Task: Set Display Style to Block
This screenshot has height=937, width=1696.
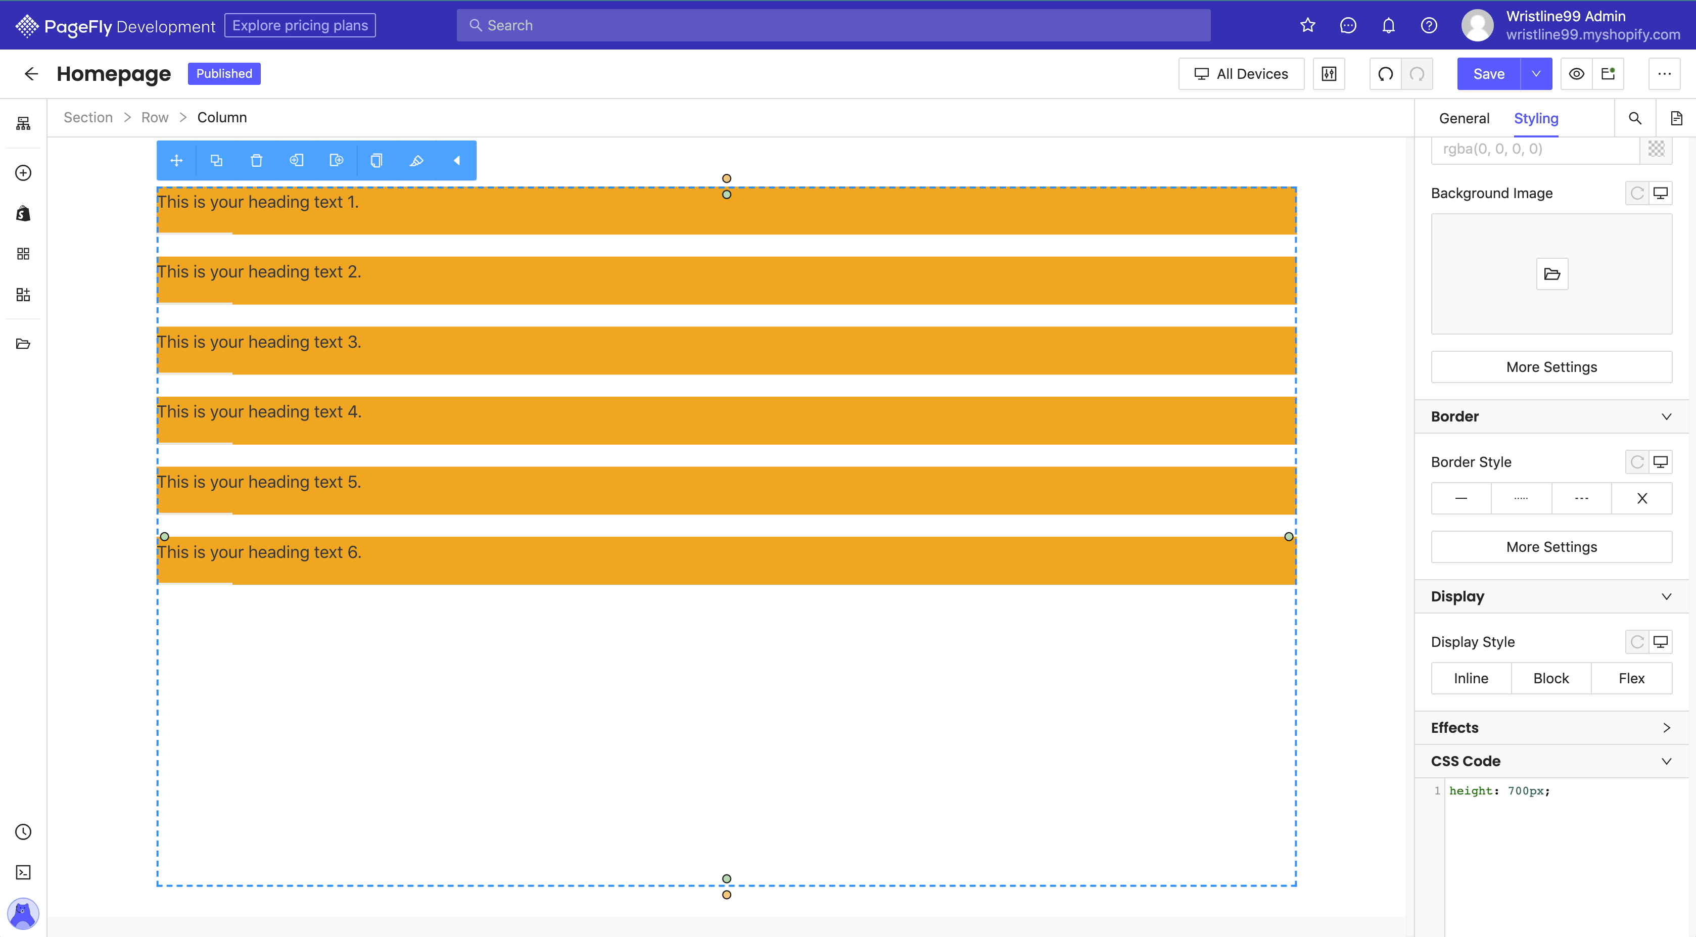Action: point(1551,678)
